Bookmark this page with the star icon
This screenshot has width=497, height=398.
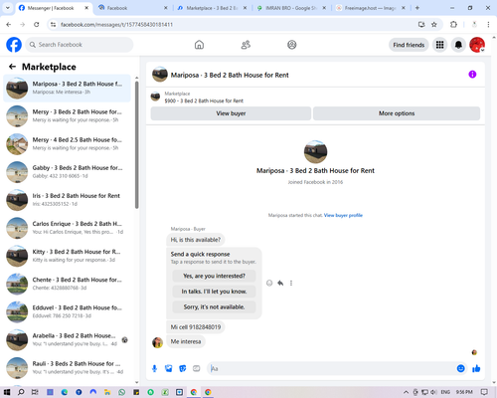(x=434, y=24)
